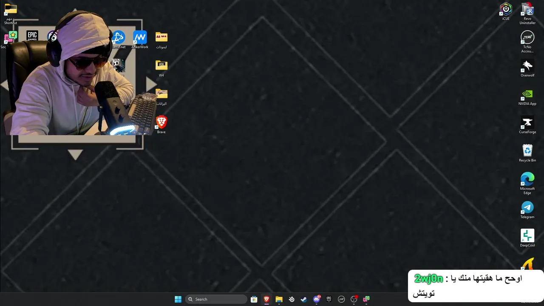Select the Telegram desktop icon
The width and height of the screenshot is (544, 306).
coord(527,210)
